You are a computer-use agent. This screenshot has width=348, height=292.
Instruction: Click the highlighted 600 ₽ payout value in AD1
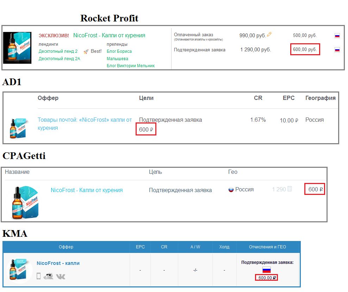coord(145,129)
